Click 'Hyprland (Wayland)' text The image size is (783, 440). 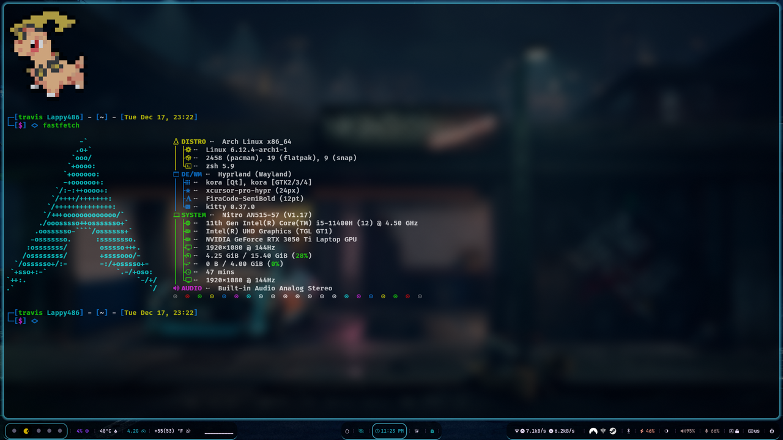tap(254, 174)
